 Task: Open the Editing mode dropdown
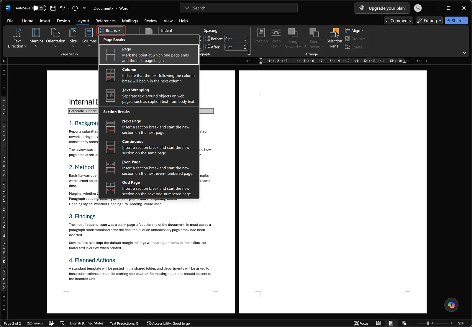[x=429, y=20]
